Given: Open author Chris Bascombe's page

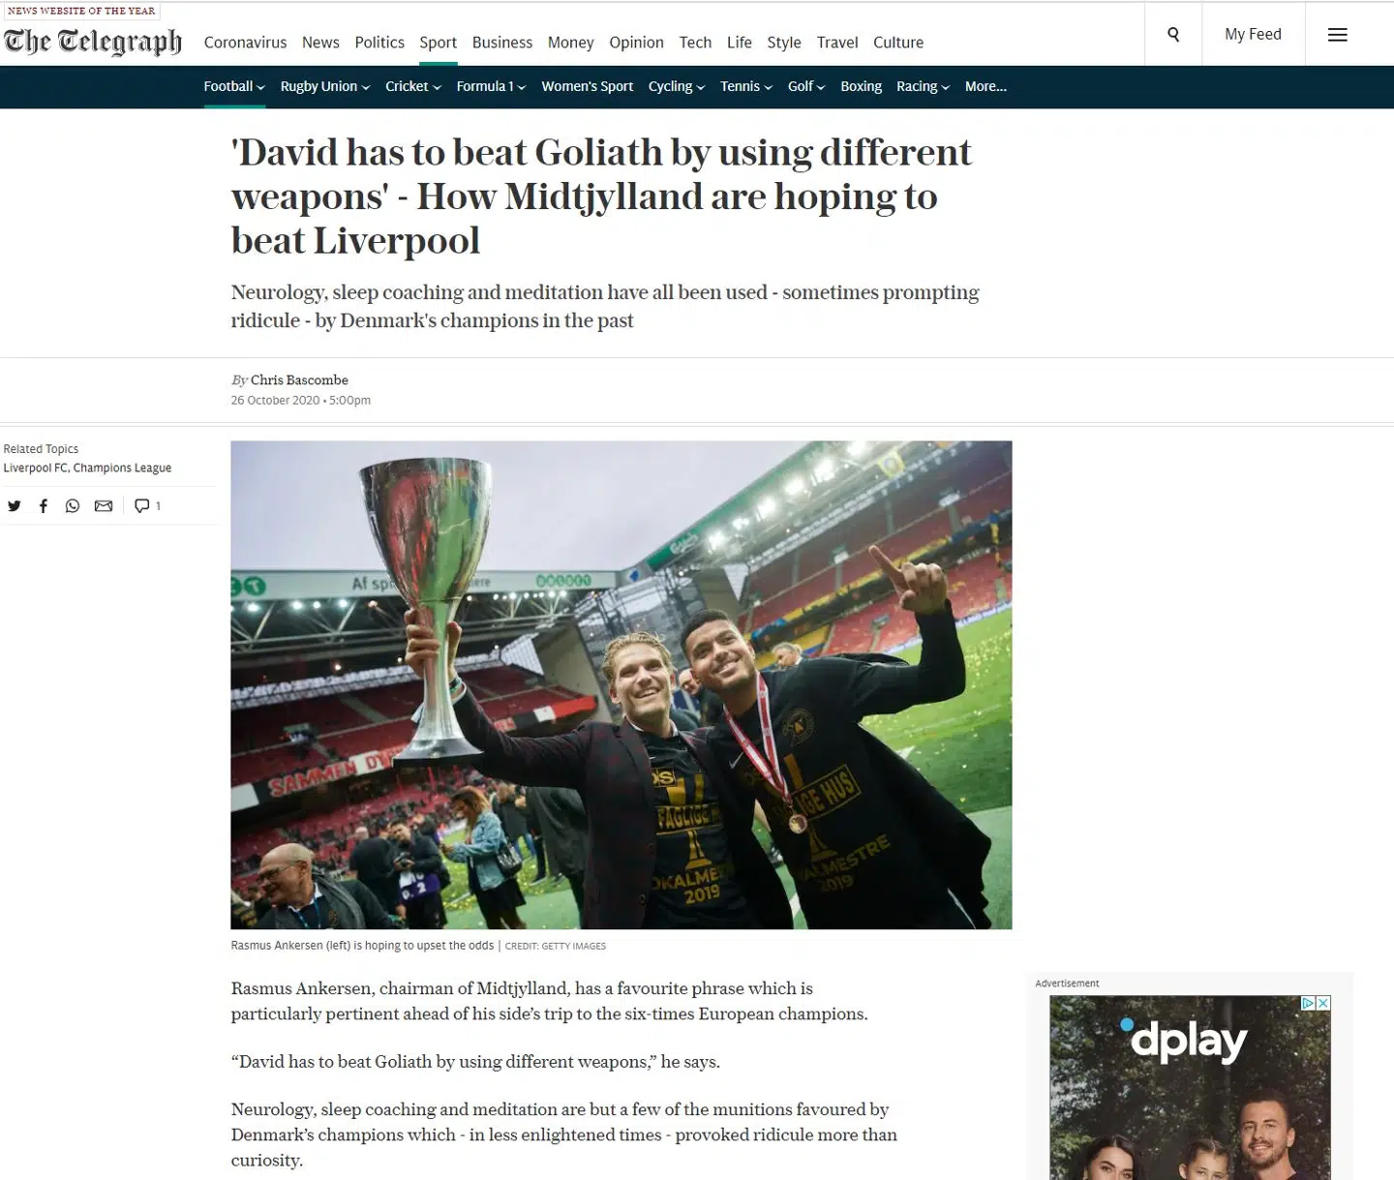Looking at the screenshot, I should [299, 380].
